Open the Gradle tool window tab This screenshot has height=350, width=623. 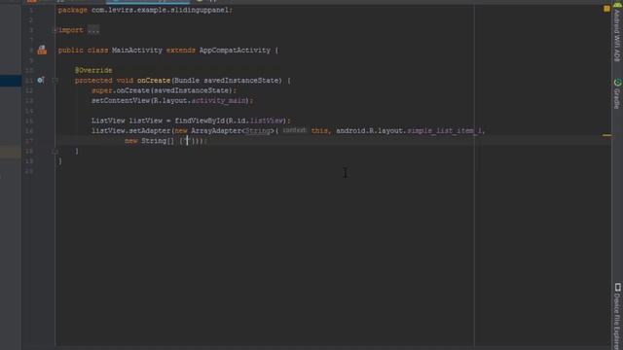pyautogui.click(x=617, y=93)
